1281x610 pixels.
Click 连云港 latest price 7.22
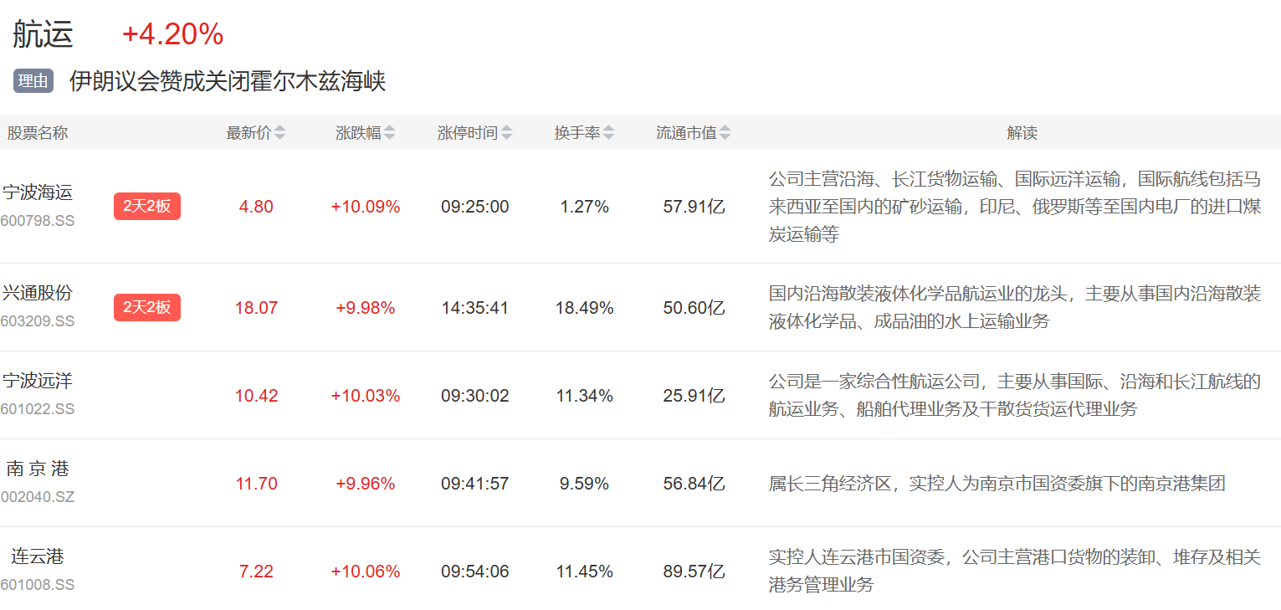256,572
